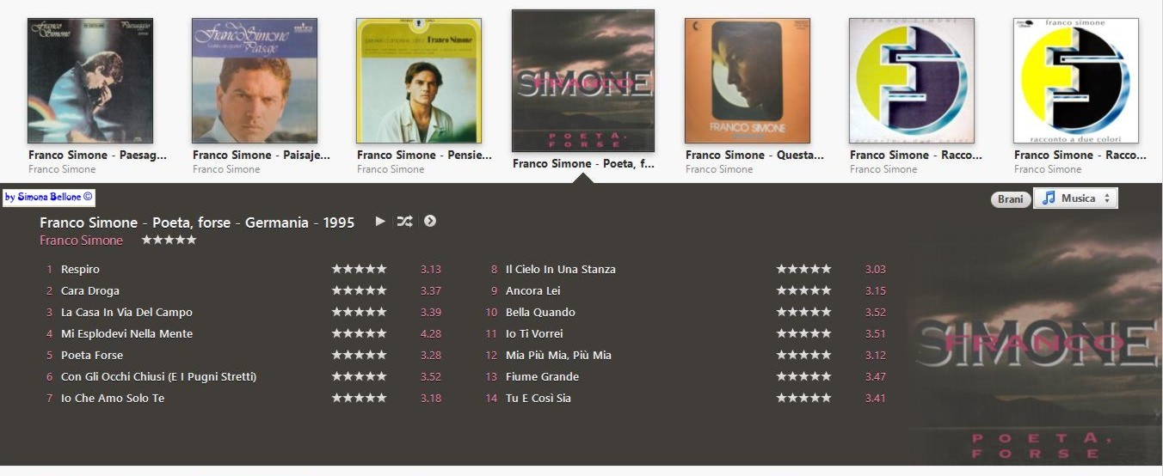Select the Pensieri album cover
1163x476 pixels.
[x=419, y=81]
